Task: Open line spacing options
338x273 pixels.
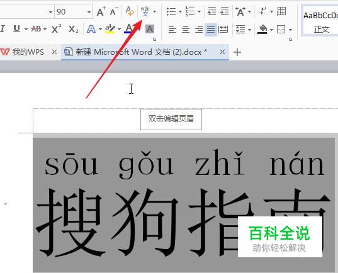Action: point(240,30)
